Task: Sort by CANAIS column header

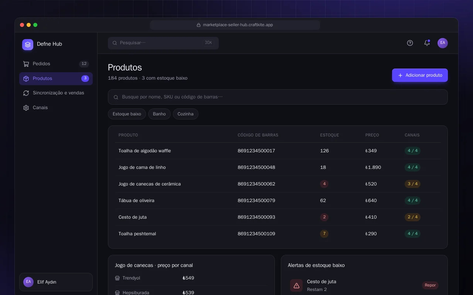Action: [x=412, y=135]
